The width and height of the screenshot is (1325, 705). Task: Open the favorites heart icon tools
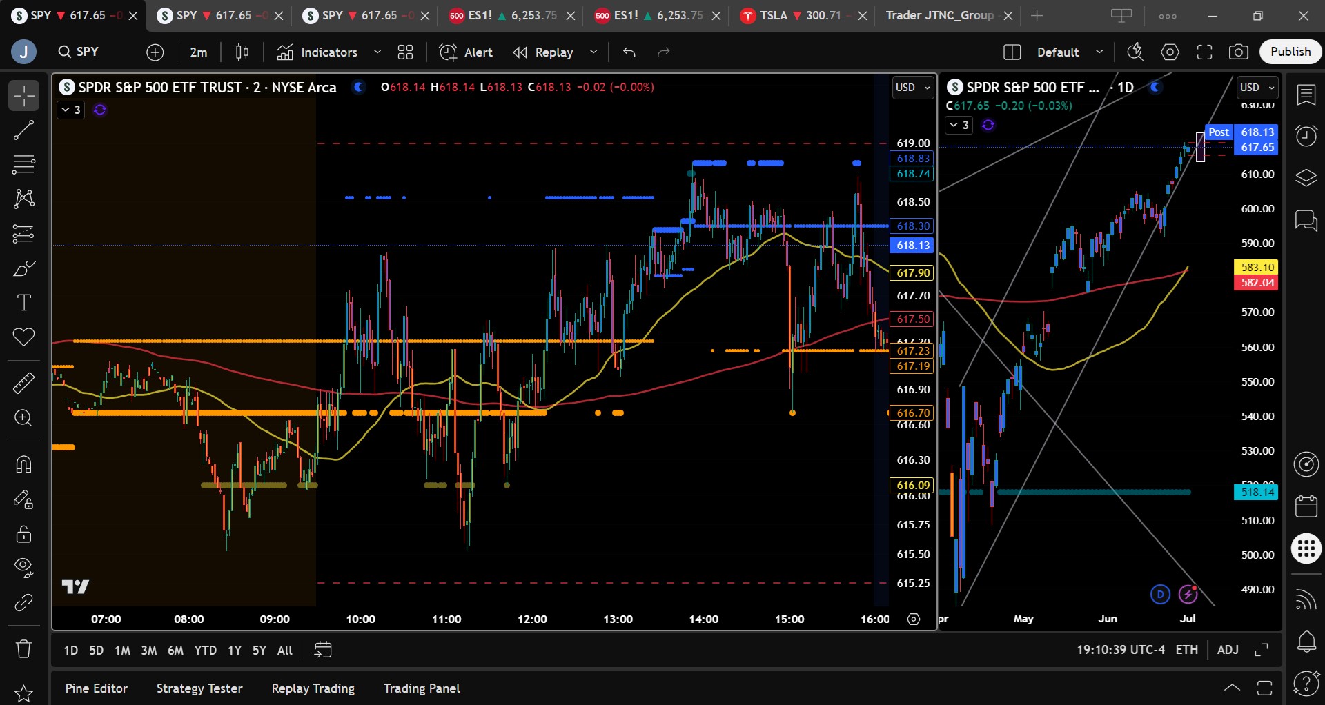pos(23,337)
